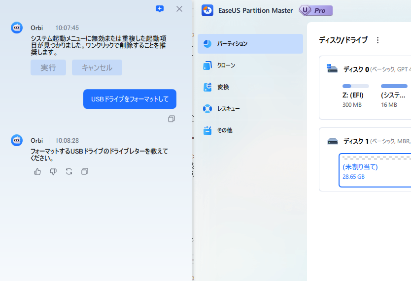Click the Pro edition badge
The height and width of the screenshot is (281, 411).
point(316,10)
